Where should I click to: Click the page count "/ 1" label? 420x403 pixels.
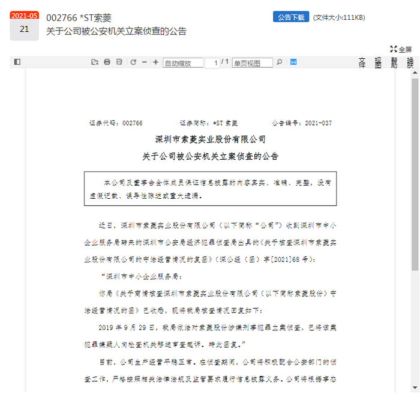click(x=225, y=62)
